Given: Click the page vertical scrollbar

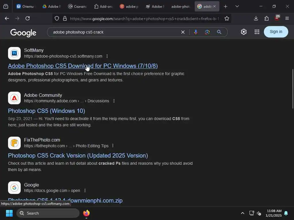Looking at the screenshot, I should coord(293,89).
